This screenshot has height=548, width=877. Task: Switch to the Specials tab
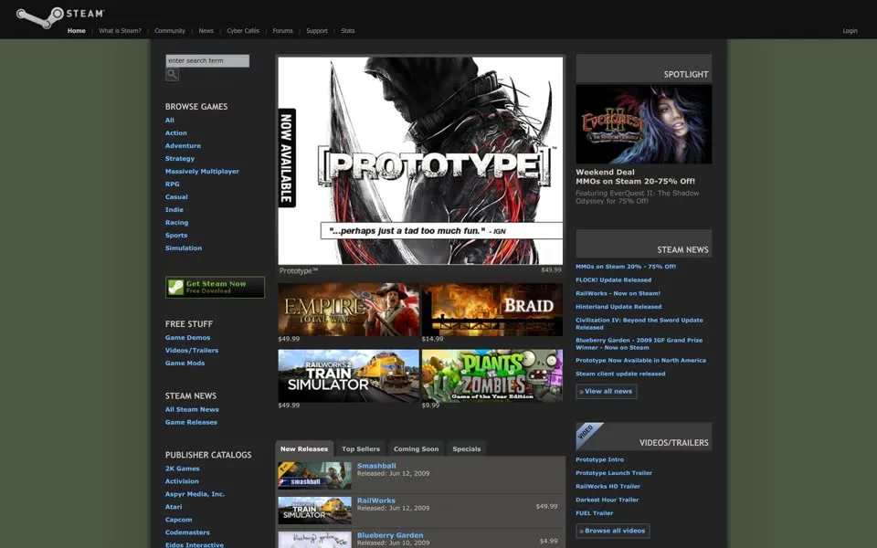pos(467,449)
